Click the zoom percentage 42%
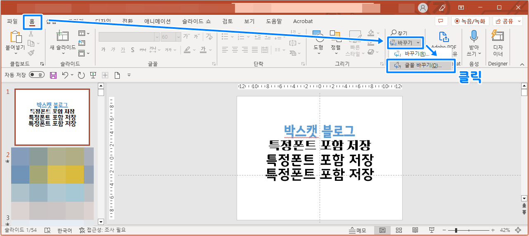Viewport: 529px width, 236px height. pyautogui.click(x=505, y=230)
